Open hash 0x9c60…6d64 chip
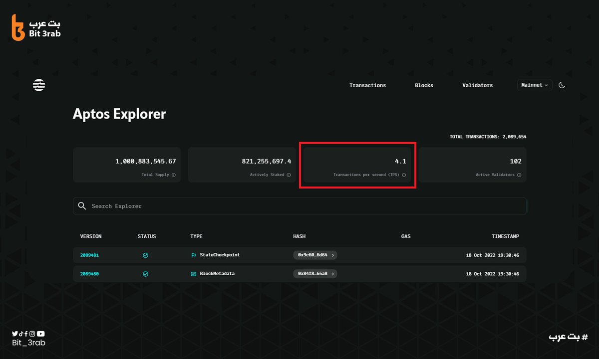Viewport: 599px width, 359px height. (315, 255)
